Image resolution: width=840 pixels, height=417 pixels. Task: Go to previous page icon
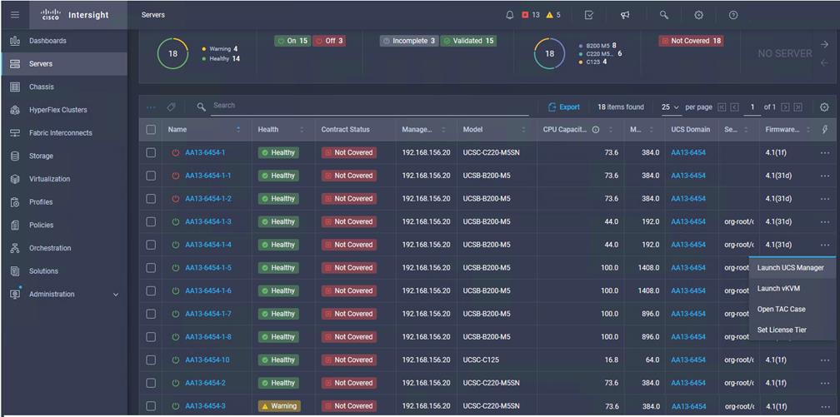coord(734,107)
